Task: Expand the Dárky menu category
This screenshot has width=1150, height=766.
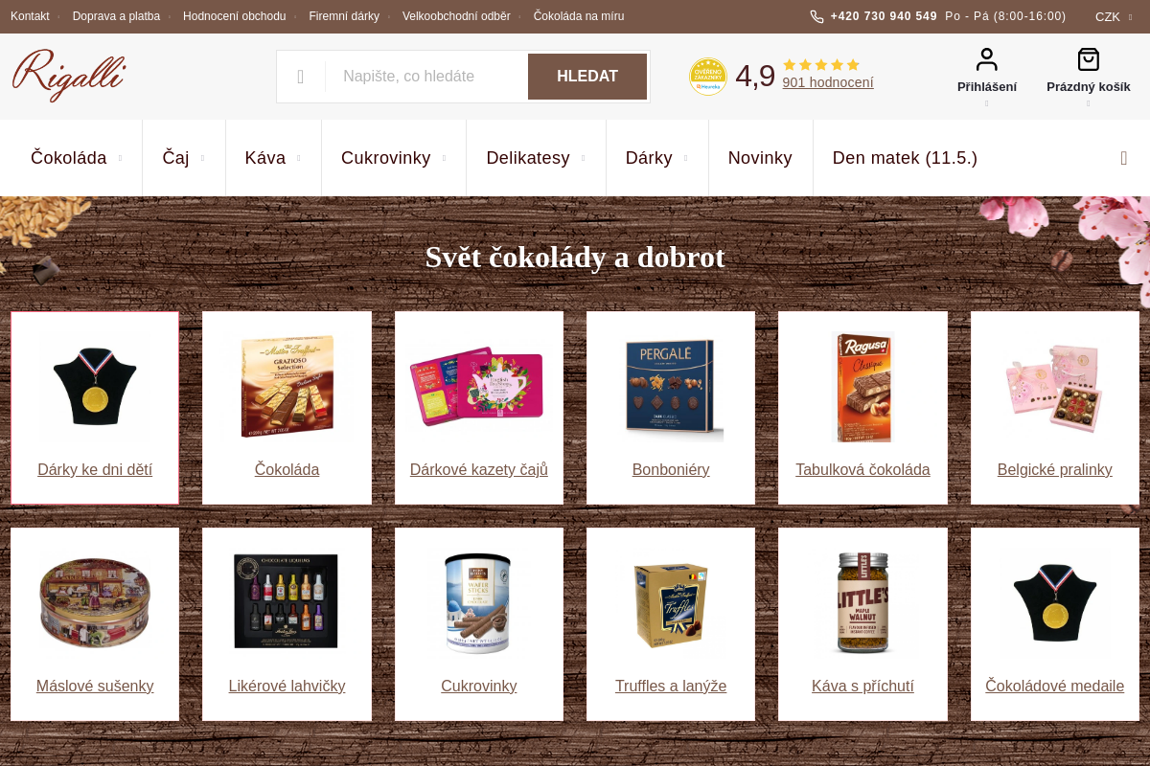Action: [x=657, y=158]
